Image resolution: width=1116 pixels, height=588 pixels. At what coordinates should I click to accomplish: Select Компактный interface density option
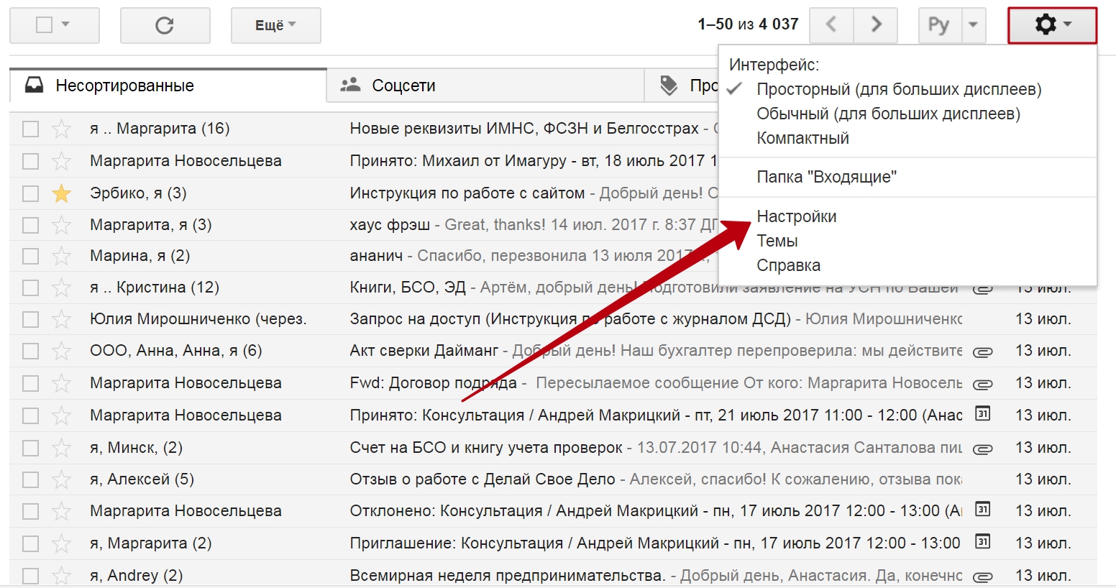point(802,138)
